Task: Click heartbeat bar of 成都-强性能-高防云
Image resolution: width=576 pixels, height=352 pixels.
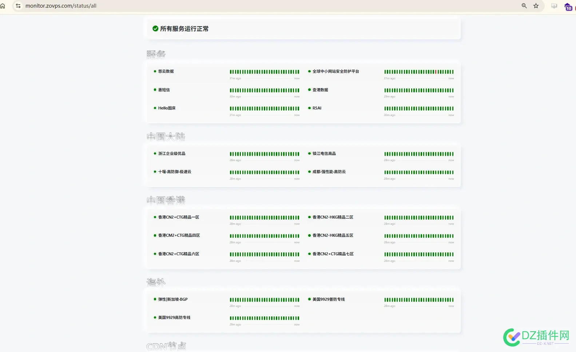Action: (x=419, y=172)
